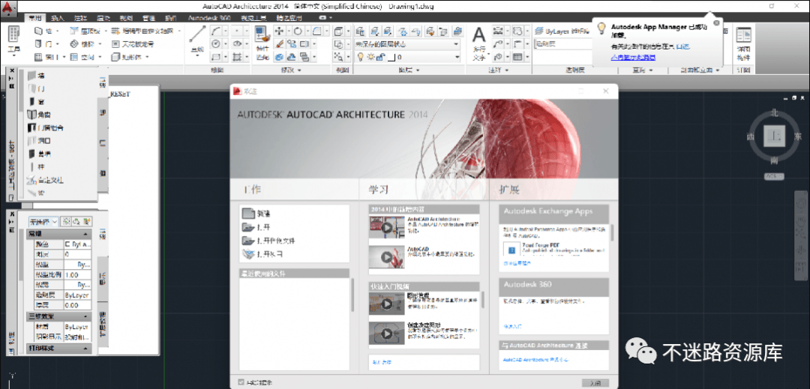Select the 角窗 tool in palette

coord(38,115)
